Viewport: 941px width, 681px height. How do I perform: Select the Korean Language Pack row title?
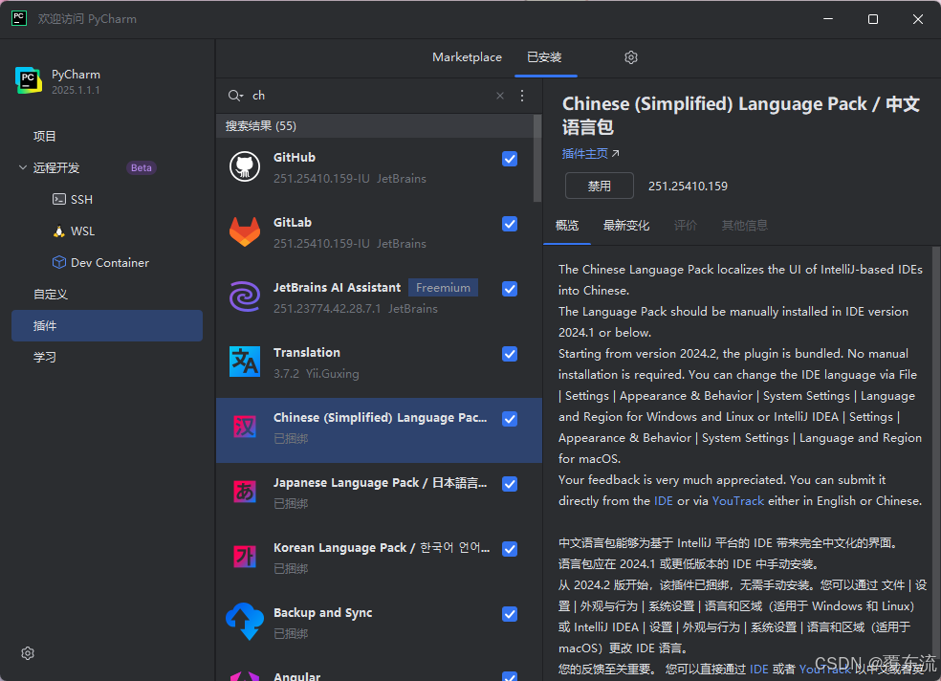[x=381, y=547]
